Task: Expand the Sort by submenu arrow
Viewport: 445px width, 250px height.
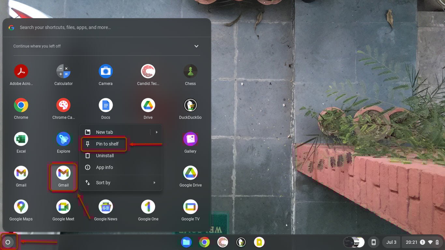Action: pos(154,183)
